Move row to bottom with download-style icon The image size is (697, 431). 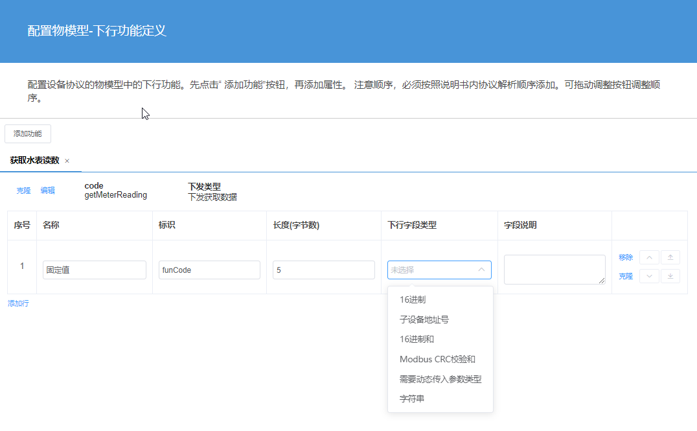670,276
